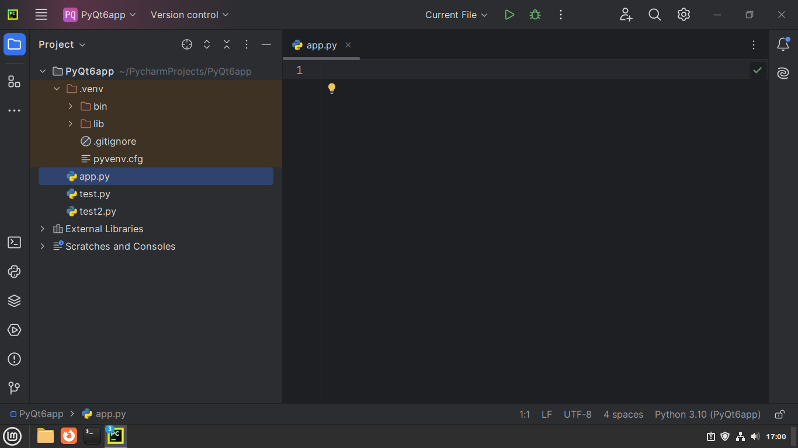
Task: Open the Linux Mint start menu
Action: point(12,436)
